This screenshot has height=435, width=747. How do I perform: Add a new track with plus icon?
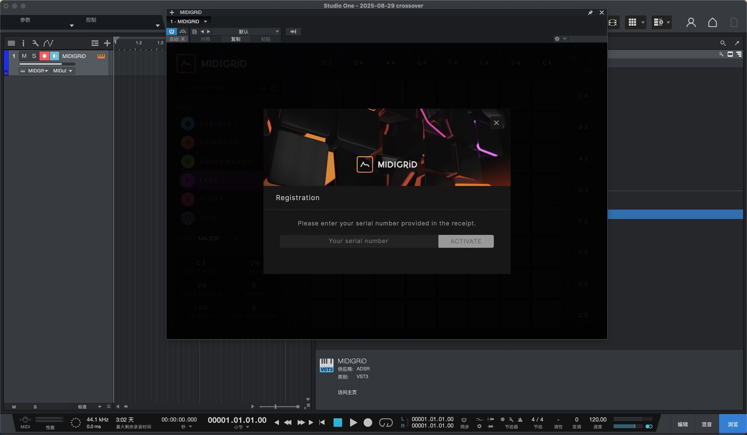click(107, 43)
